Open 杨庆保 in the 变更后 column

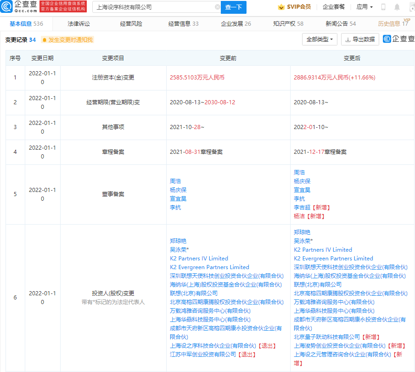302,181
